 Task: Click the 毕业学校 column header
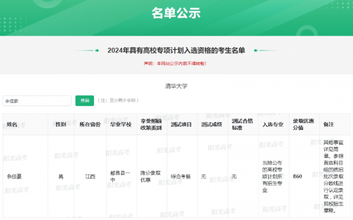(x=121, y=124)
